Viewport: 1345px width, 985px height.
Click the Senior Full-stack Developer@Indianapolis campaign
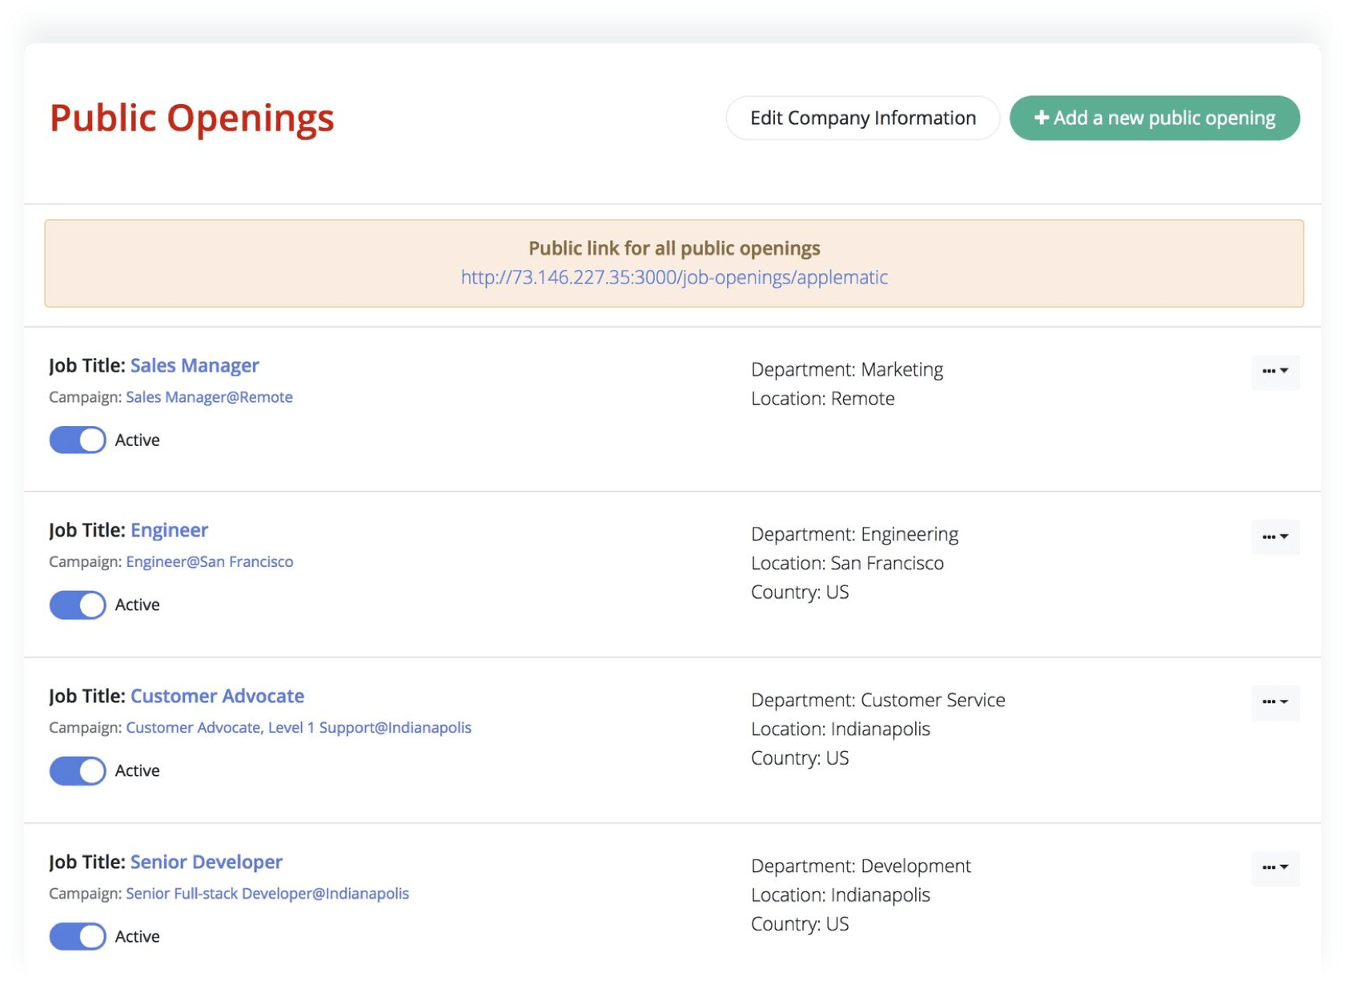[267, 893]
